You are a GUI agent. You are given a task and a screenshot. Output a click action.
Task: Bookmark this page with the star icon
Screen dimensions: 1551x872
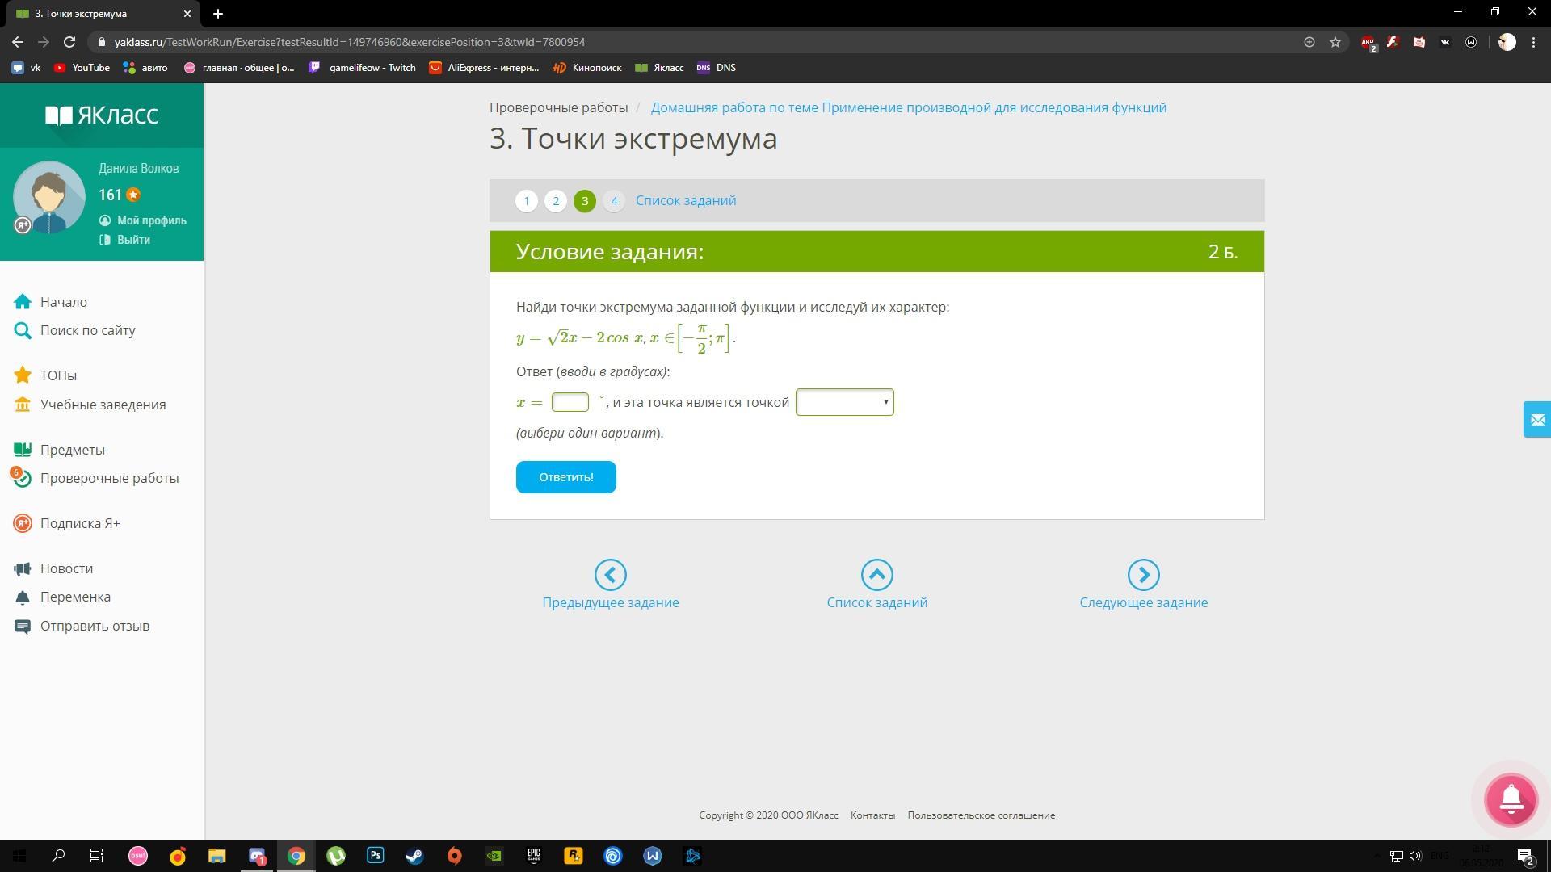(x=1335, y=42)
